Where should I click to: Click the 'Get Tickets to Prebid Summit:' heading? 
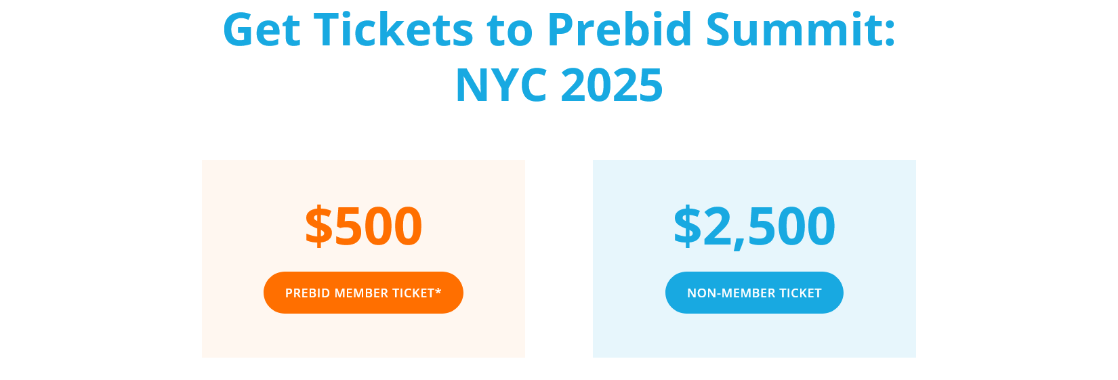[x=559, y=30]
